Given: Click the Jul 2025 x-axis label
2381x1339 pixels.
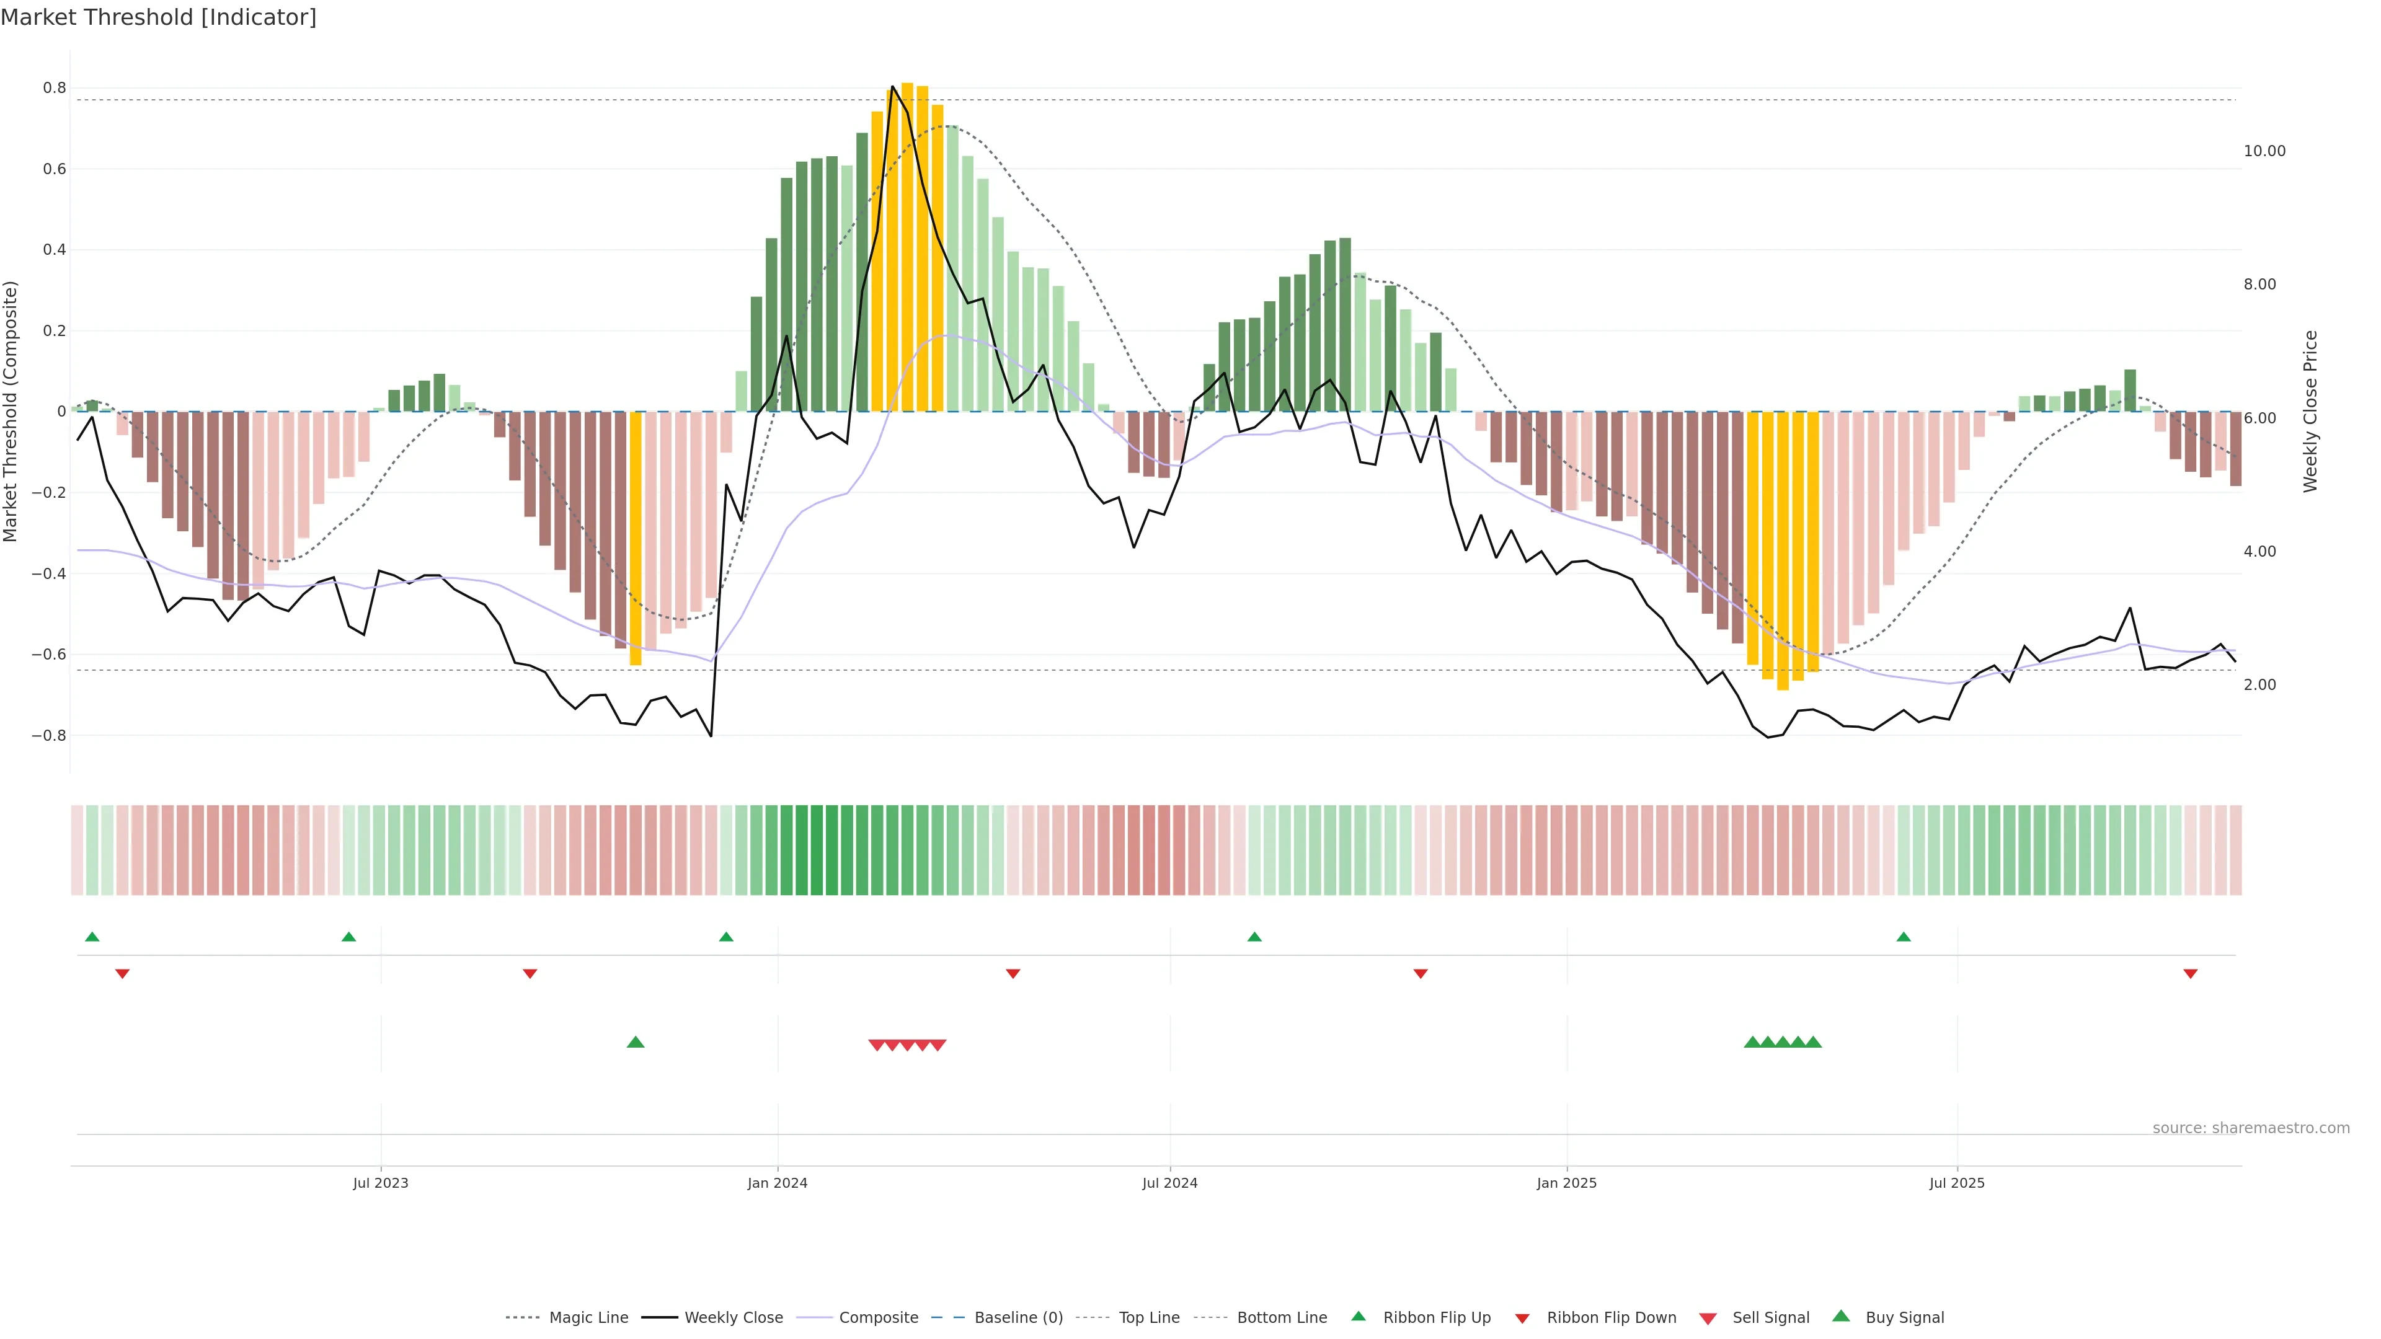Looking at the screenshot, I should coord(1957,1183).
